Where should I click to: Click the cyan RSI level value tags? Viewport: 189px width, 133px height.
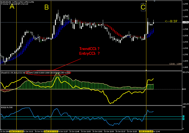click(184, 118)
